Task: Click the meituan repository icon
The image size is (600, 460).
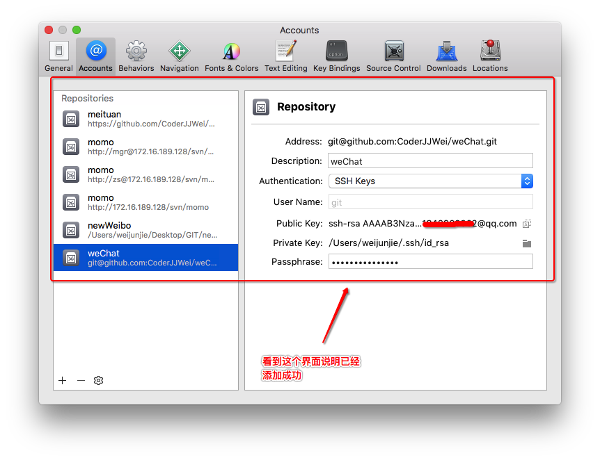Action: 71,120
